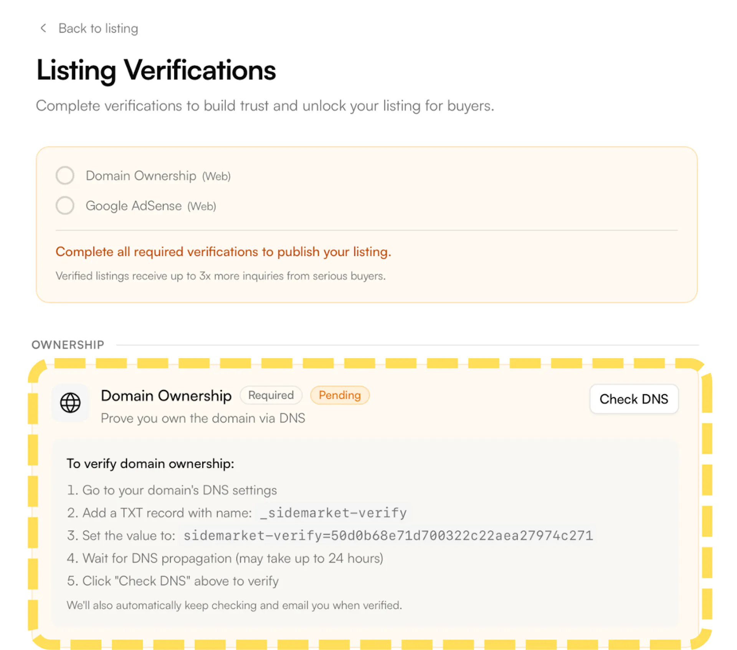Click the _sidemarket-verify TXT record name

pyautogui.click(x=333, y=513)
